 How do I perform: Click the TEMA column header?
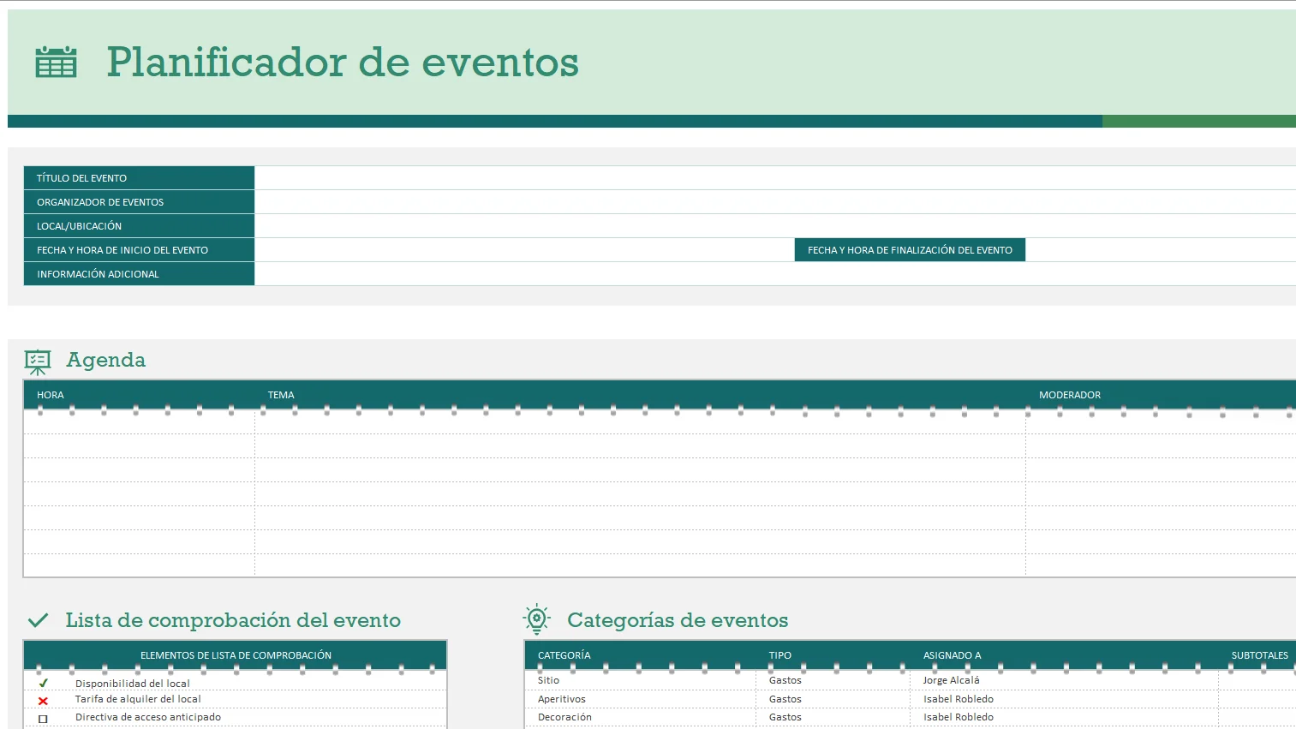tap(281, 395)
